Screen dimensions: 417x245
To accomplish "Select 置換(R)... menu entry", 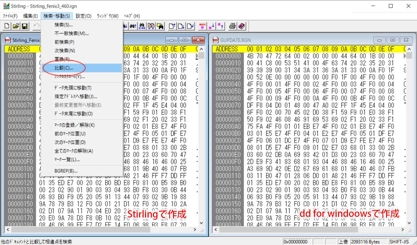I will [x=82, y=59].
